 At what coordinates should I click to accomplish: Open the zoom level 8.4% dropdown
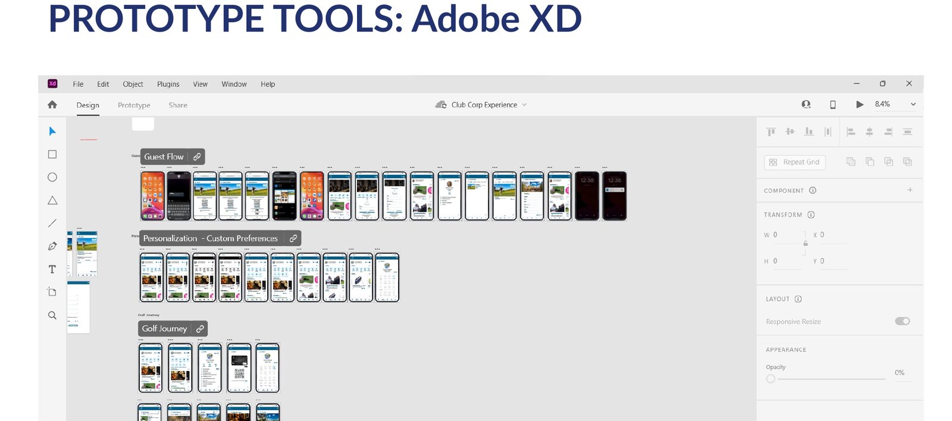click(895, 104)
